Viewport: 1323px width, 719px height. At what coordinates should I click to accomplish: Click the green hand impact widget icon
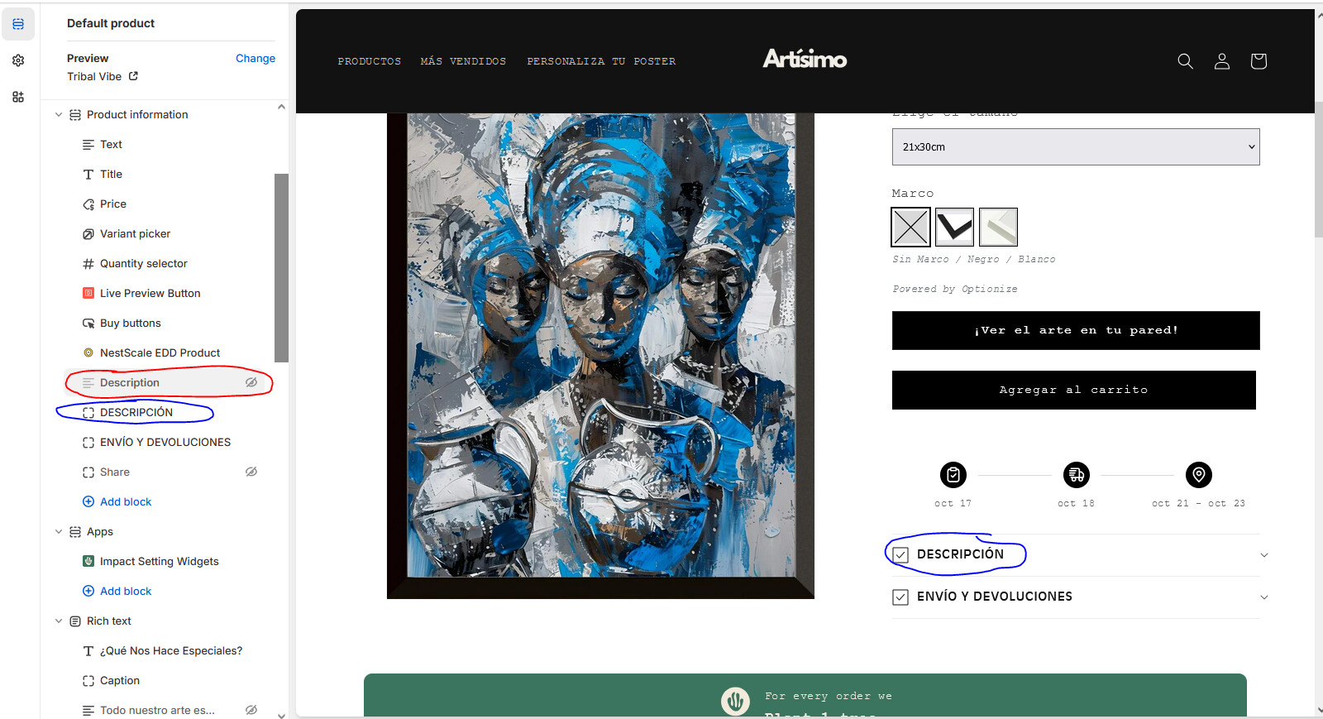pyautogui.click(x=735, y=701)
